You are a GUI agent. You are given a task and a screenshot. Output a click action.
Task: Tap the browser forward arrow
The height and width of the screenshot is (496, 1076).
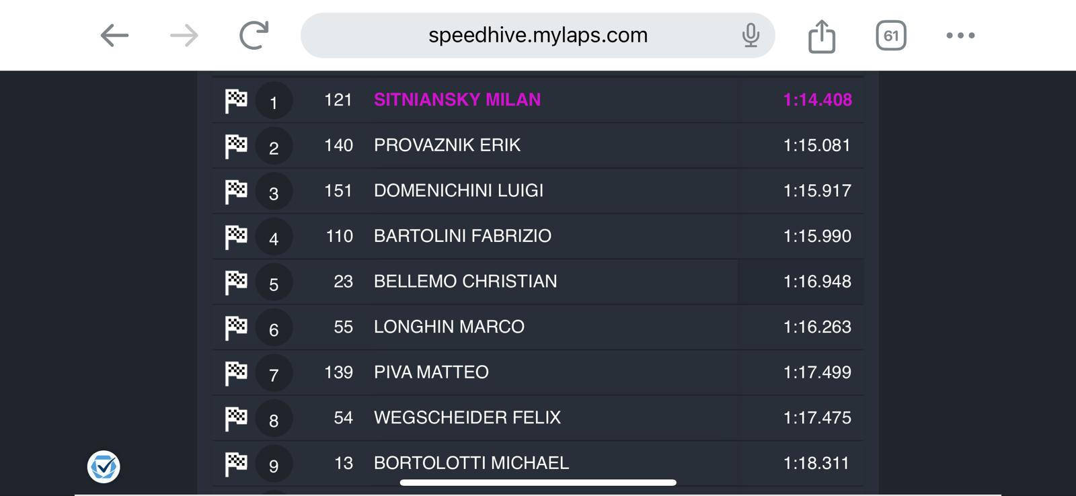(184, 36)
